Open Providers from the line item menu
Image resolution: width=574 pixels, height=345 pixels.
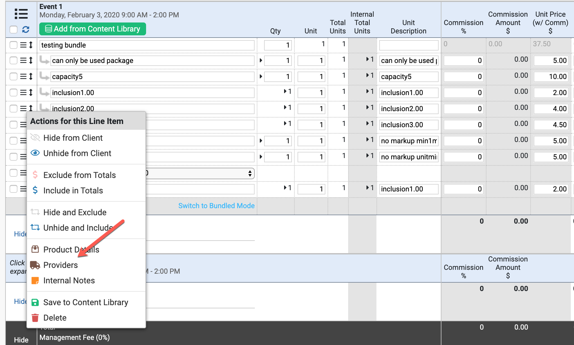(x=86, y=265)
